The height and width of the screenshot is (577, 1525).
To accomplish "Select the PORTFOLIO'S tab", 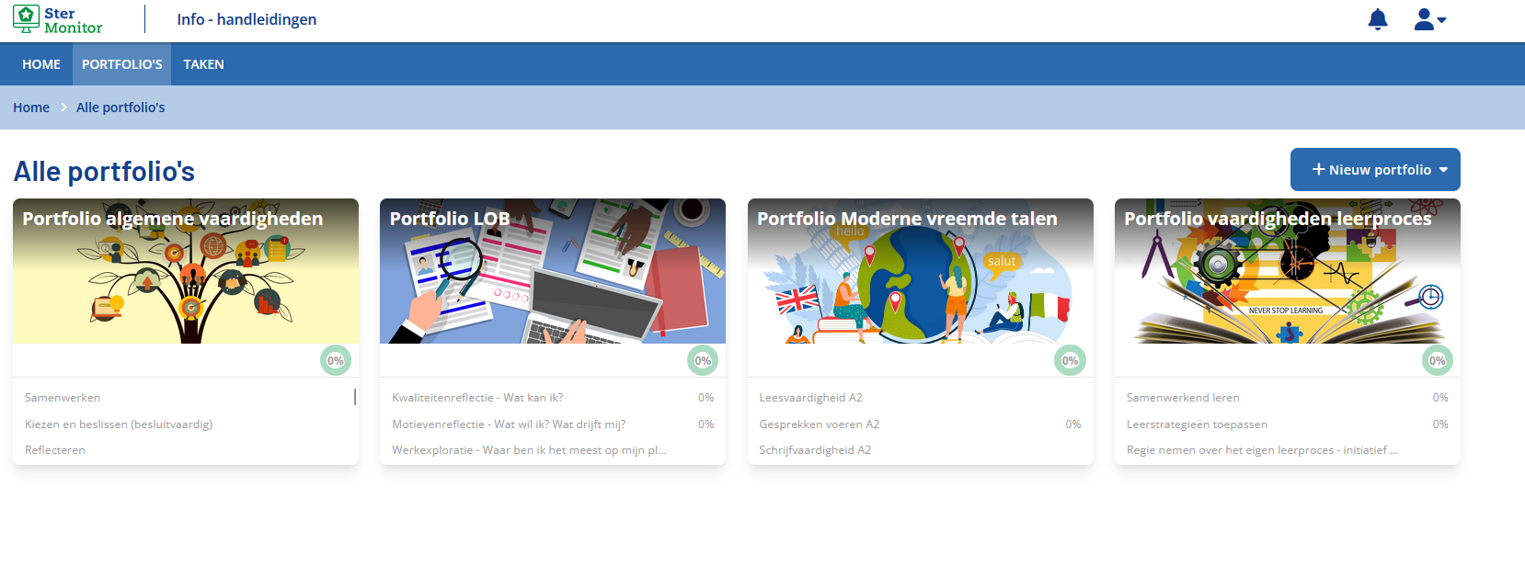I will 121,64.
